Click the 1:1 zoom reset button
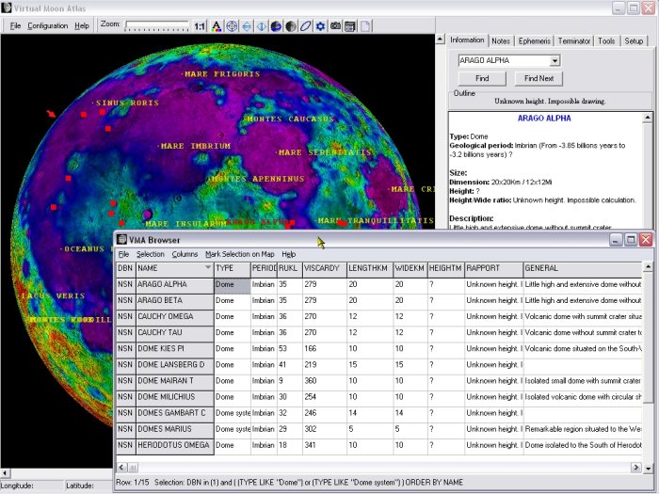The image size is (659, 494). [200, 26]
